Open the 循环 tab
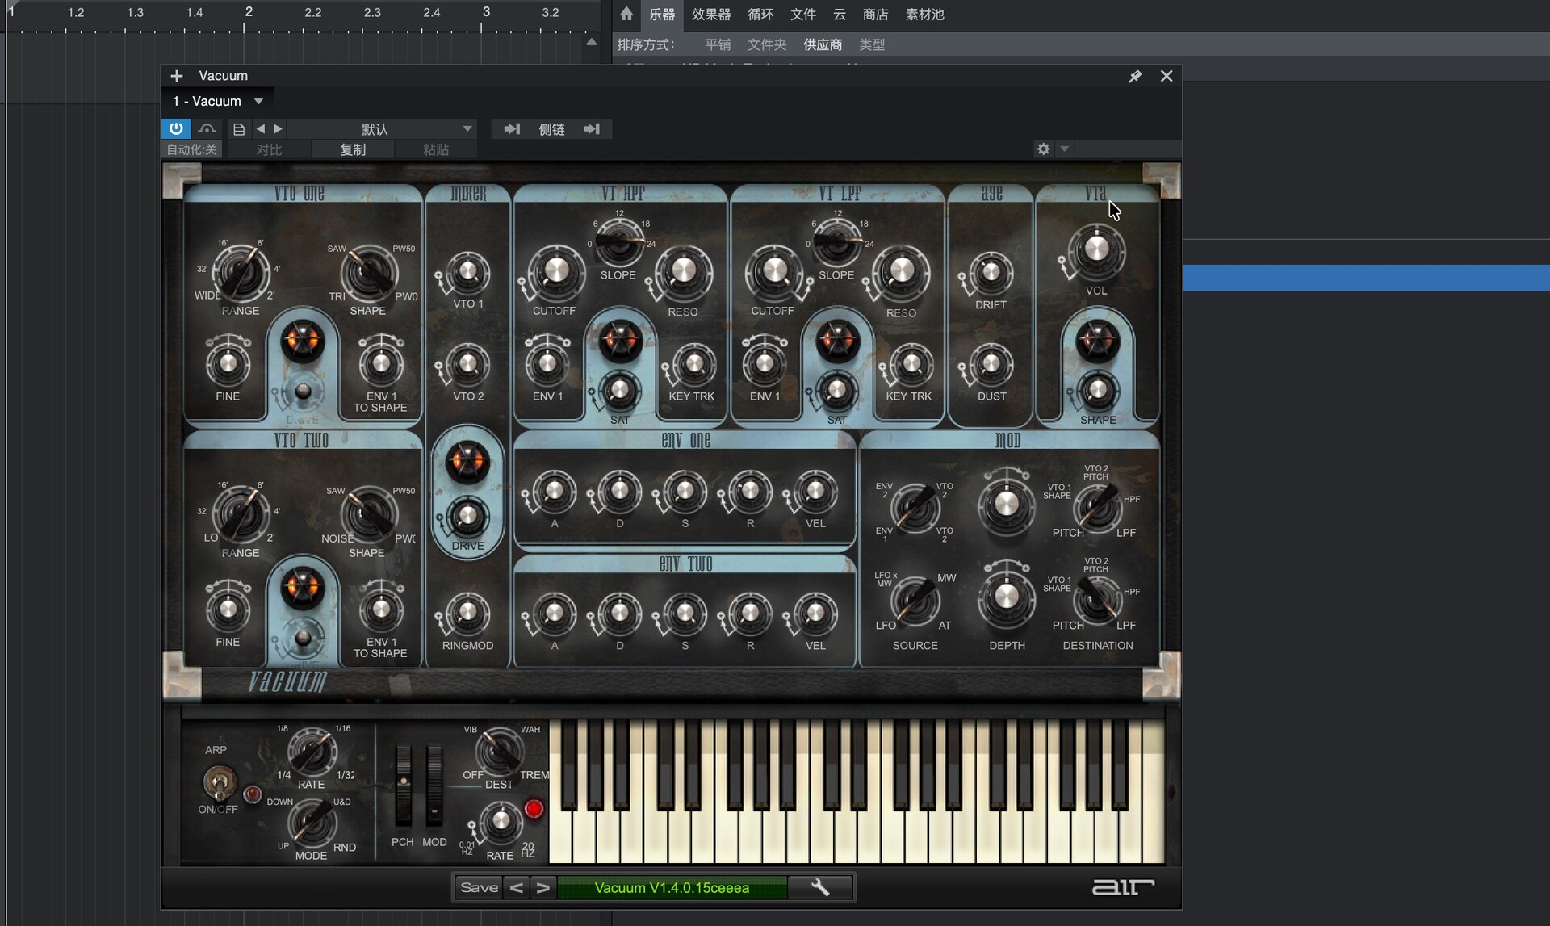Screen dimensions: 1550x926 (x=760, y=15)
